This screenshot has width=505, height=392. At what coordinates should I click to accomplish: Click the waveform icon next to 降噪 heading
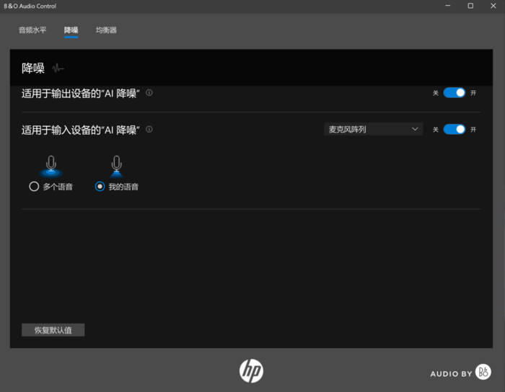tap(58, 68)
